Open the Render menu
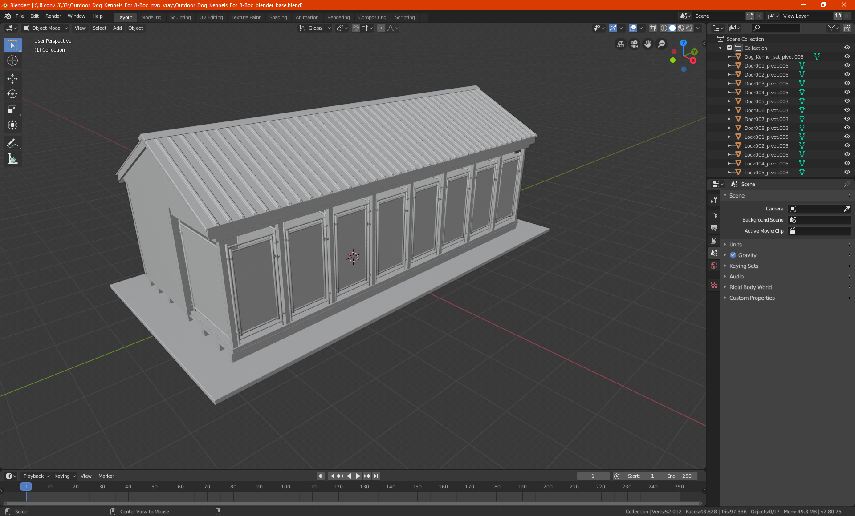The width and height of the screenshot is (855, 516). [53, 16]
